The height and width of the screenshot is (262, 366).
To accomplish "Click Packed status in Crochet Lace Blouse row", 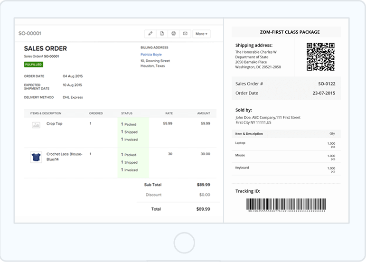I will tap(129, 155).
